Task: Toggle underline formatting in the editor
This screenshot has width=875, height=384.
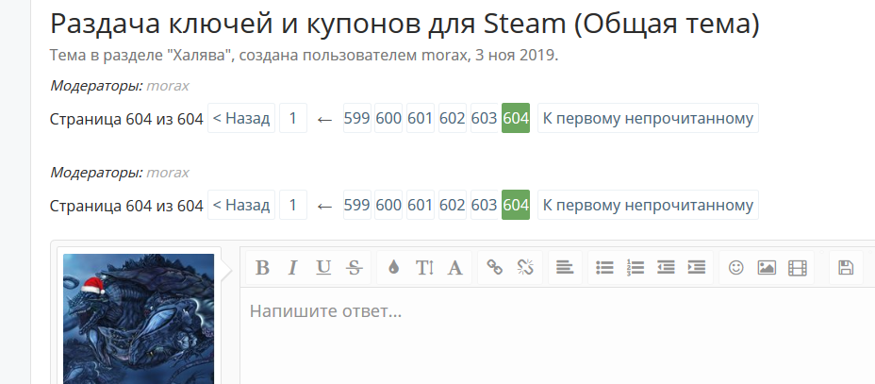Action: (x=323, y=268)
